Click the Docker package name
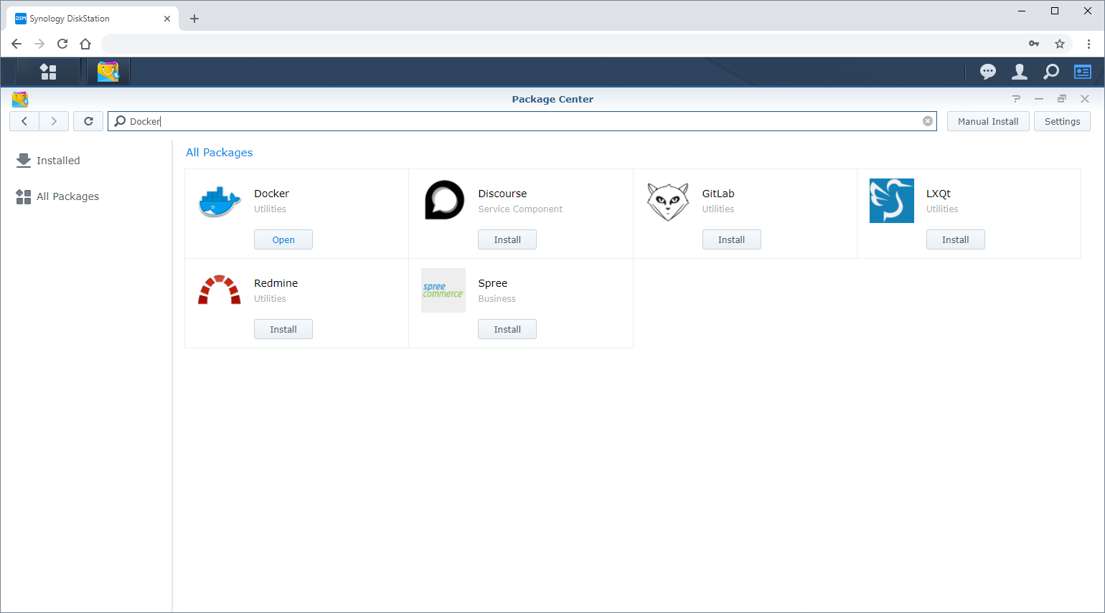1105x613 pixels. pos(271,194)
